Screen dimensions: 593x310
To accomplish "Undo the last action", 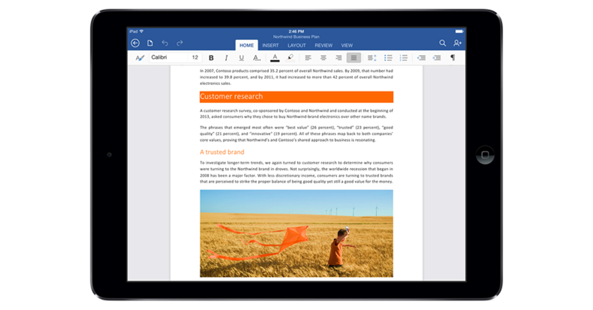I will click(165, 43).
